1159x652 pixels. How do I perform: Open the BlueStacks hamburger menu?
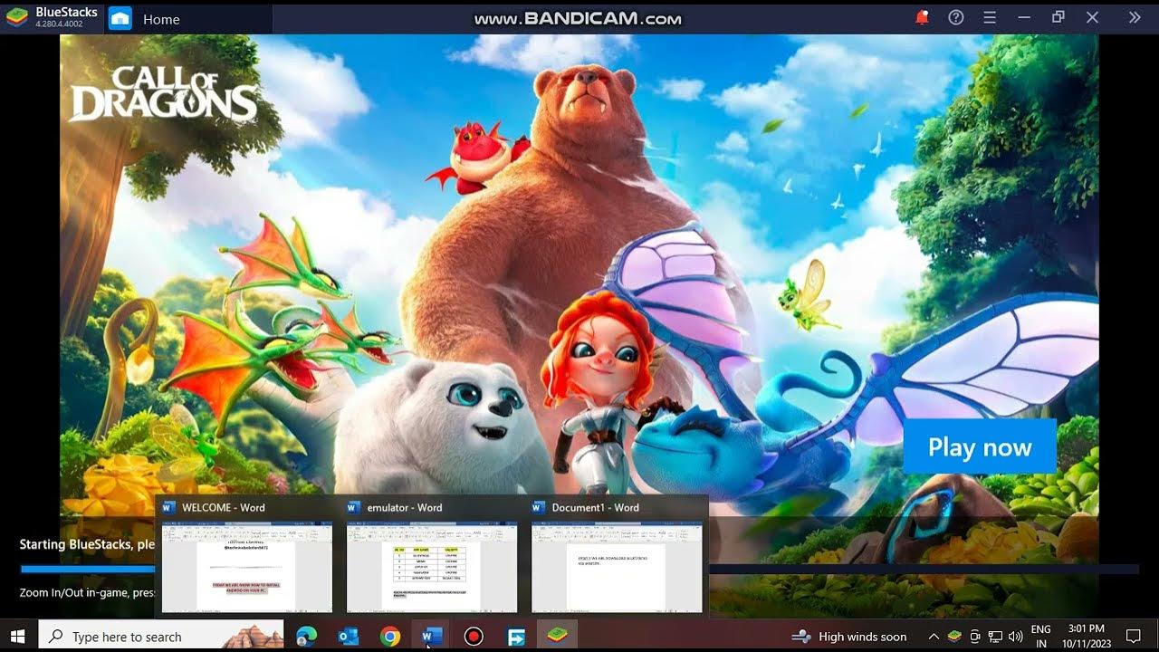pyautogui.click(x=990, y=17)
